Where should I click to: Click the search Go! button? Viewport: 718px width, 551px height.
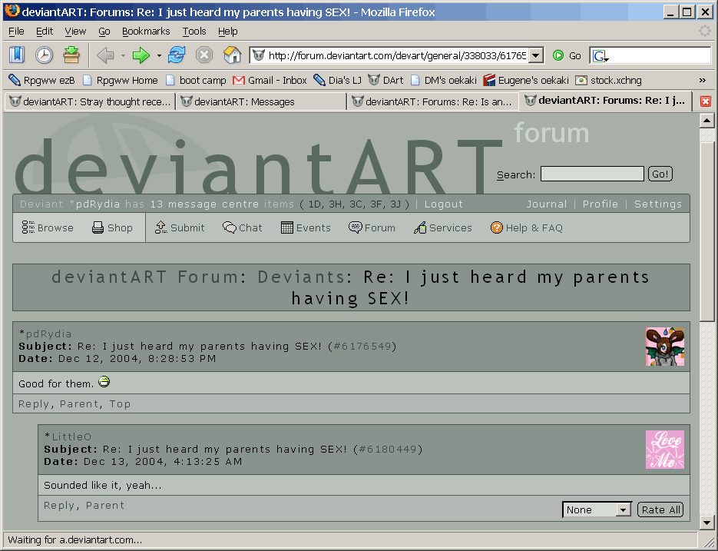pyautogui.click(x=660, y=174)
